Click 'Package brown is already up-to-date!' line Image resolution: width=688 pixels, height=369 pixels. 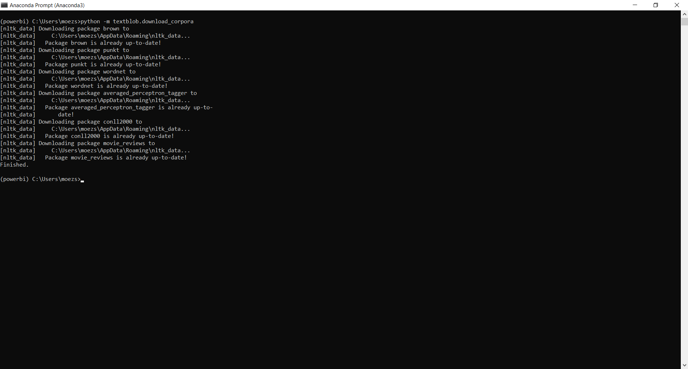point(103,43)
